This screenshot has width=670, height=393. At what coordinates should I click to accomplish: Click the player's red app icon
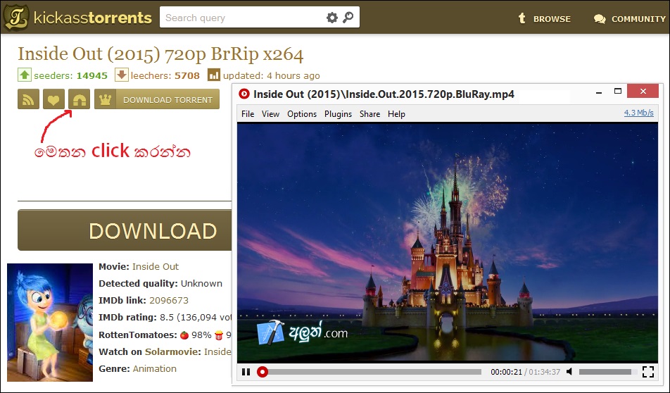click(244, 94)
